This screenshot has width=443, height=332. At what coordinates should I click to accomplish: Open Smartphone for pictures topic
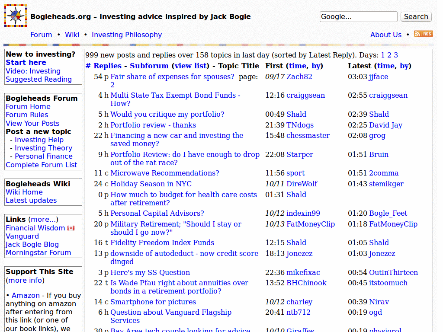coord(153,302)
